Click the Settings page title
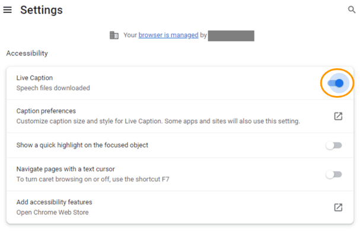This screenshot has width=360, height=231. tap(42, 10)
